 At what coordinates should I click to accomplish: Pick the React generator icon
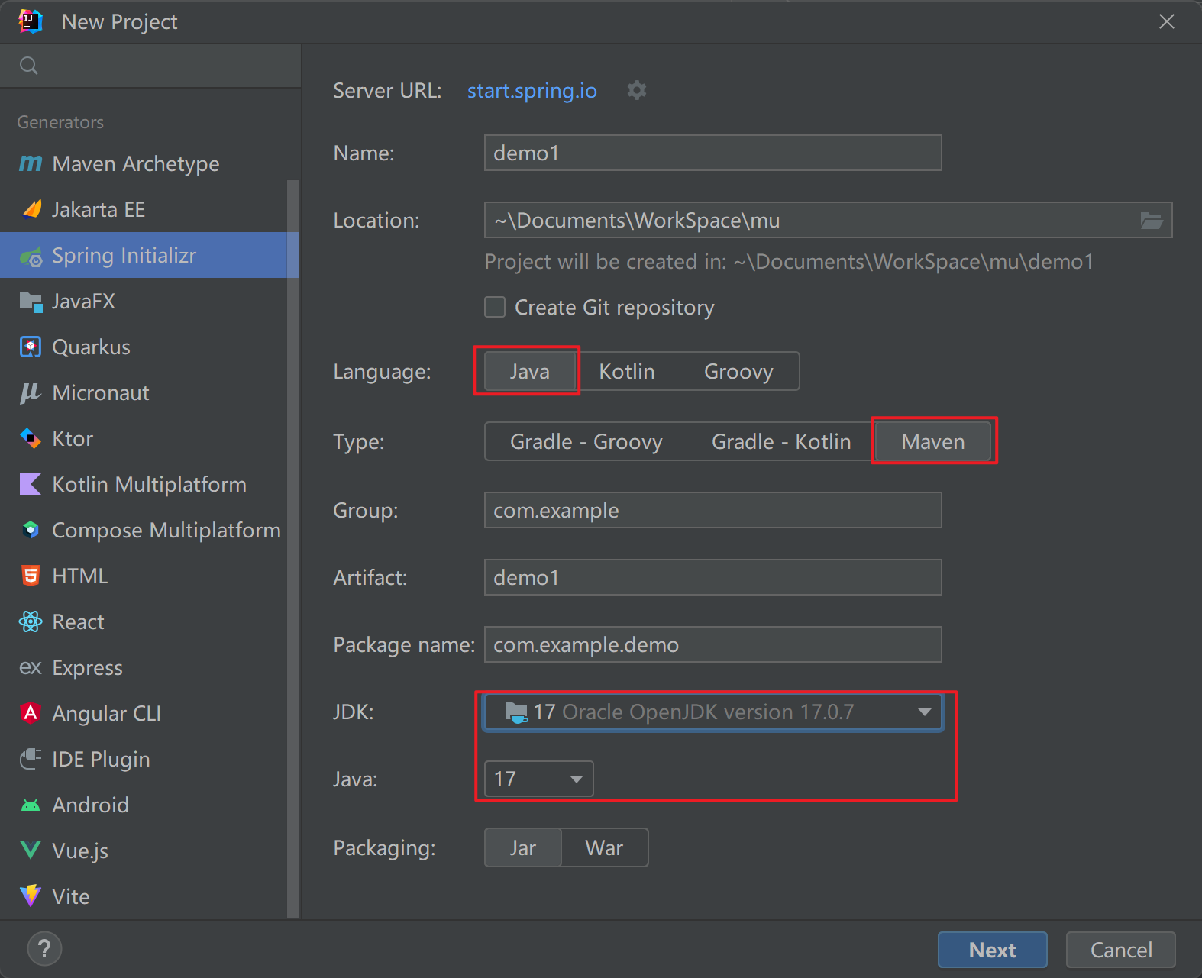pyautogui.click(x=31, y=622)
